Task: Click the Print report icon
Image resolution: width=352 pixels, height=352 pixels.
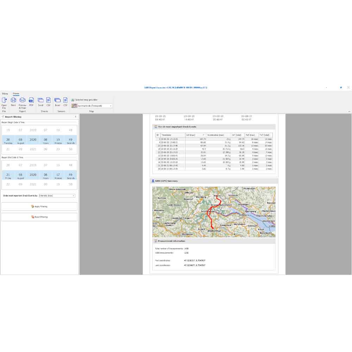Action: click(x=13, y=101)
